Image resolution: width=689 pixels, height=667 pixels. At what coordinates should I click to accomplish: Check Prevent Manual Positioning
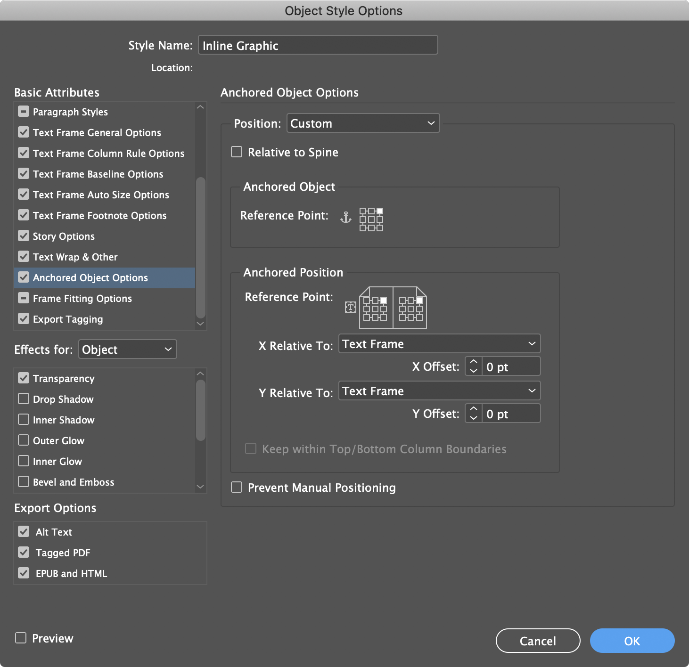click(x=237, y=487)
